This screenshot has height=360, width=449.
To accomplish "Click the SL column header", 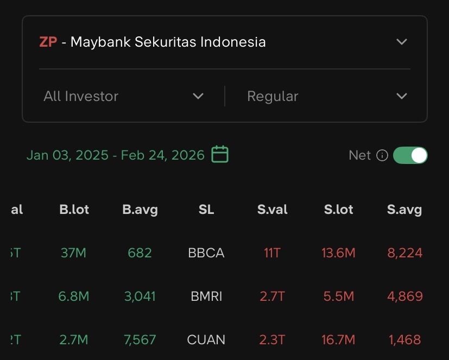I will coord(206,210).
